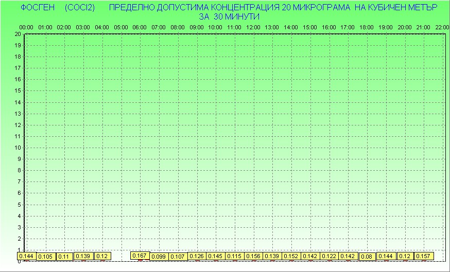Image resolution: width=450 pixels, height=272 pixels.
Task: Click the 0.115 data label
Action: [x=234, y=256]
